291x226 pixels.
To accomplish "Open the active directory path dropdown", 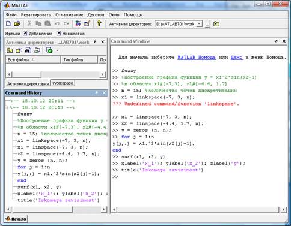I will point(199,24).
